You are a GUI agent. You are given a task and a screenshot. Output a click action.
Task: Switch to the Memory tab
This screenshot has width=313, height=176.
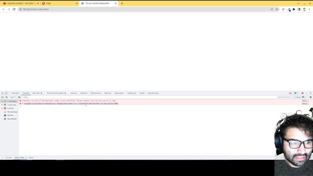[108, 93]
